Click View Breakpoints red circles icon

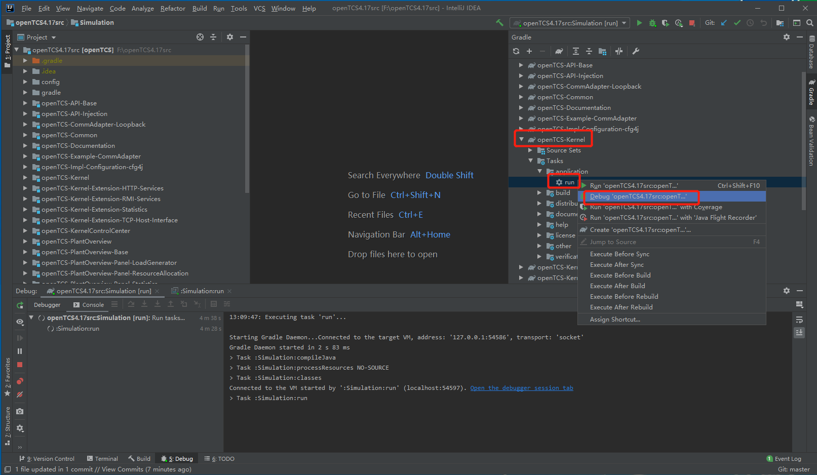(x=20, y=381)
